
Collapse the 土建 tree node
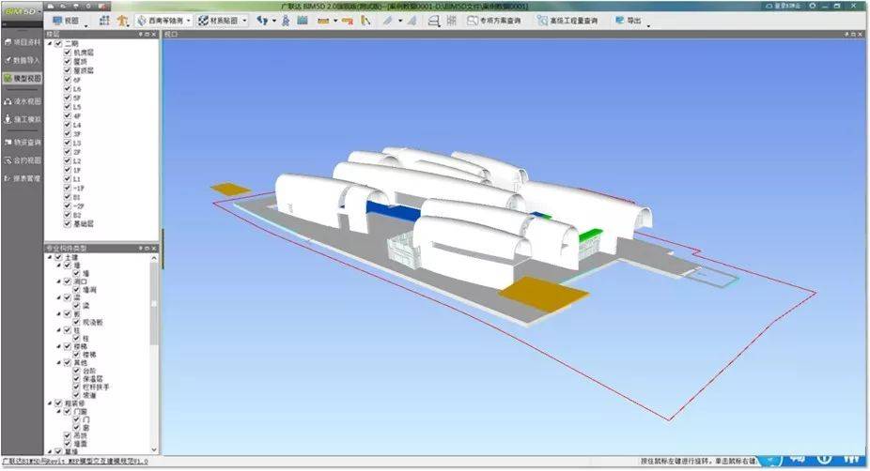[50, 258]
